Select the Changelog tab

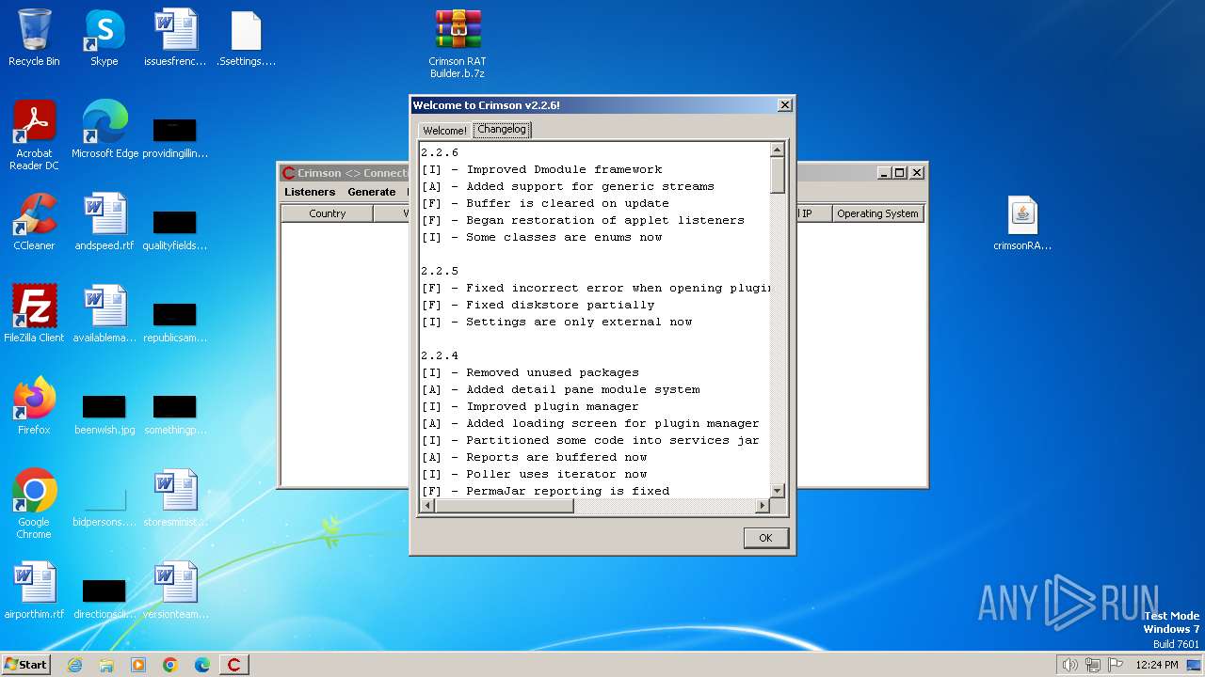pyautogui.click(x=502, y=130)
